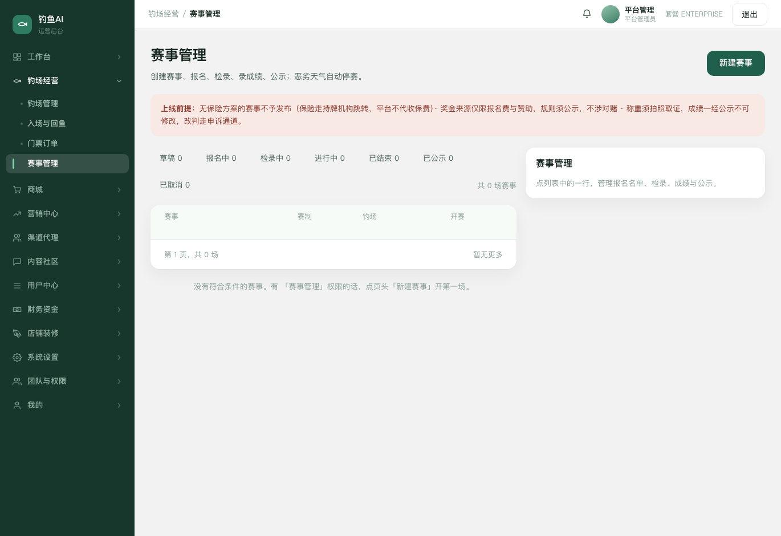Click the 营销中心 trend icon
The height and width of the screenshot is (536, 781).
tap(17, 214)
